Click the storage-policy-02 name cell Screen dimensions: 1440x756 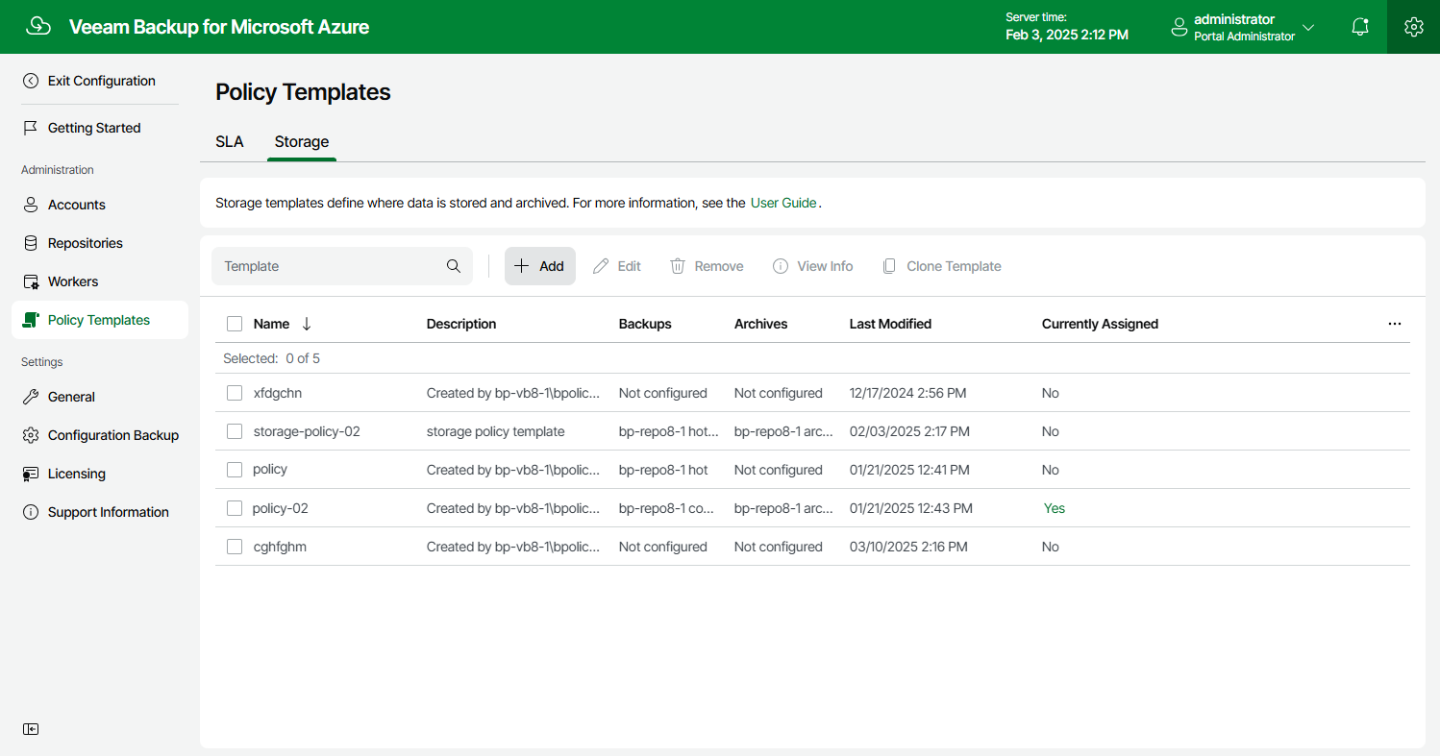[x=307, y=431]
